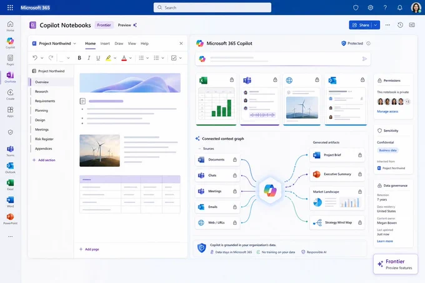Select the Home ribbon tab
425x283 pixels.
90,43
